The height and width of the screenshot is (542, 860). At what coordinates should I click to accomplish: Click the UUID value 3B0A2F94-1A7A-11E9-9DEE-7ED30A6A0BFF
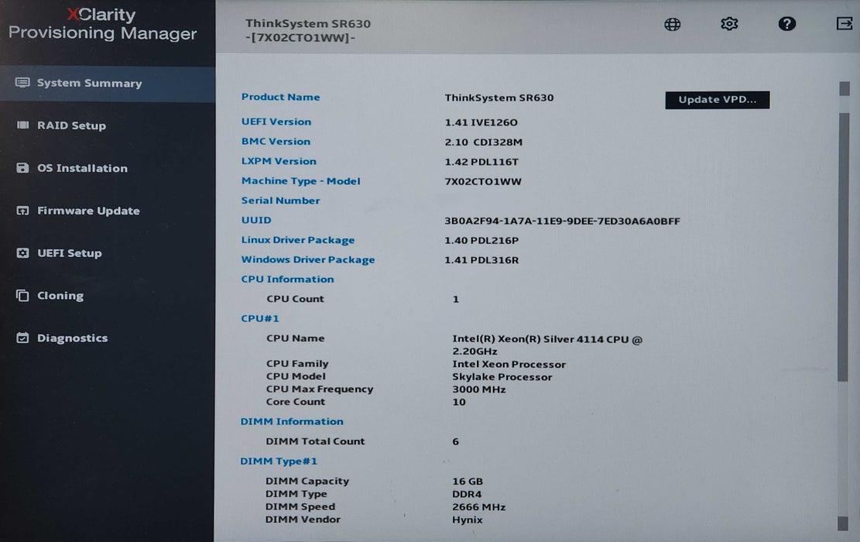click(x=562, y=221)
